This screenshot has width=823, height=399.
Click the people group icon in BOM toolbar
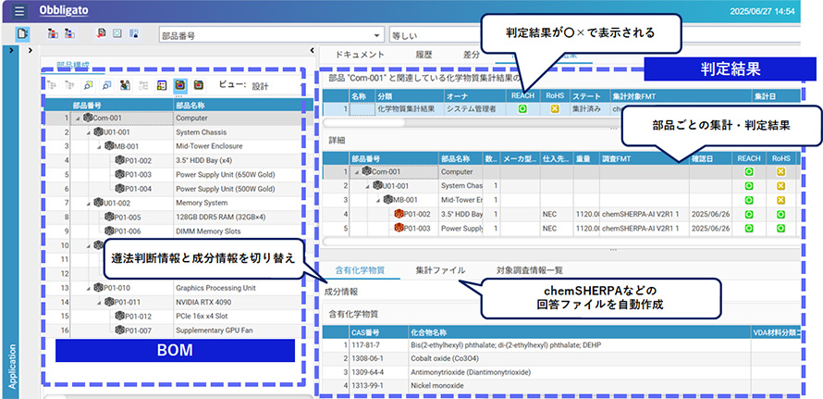125,86
